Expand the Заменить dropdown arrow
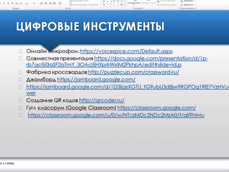Screen dimensions: 229x172 [194, 1]
